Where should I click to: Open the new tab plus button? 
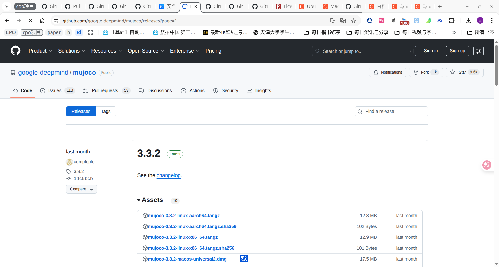point(440,6)
